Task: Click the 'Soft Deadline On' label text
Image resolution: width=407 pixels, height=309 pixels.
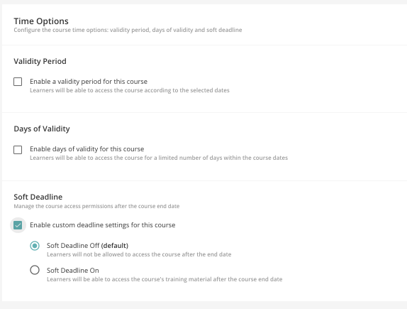Action: coord(72,271)
